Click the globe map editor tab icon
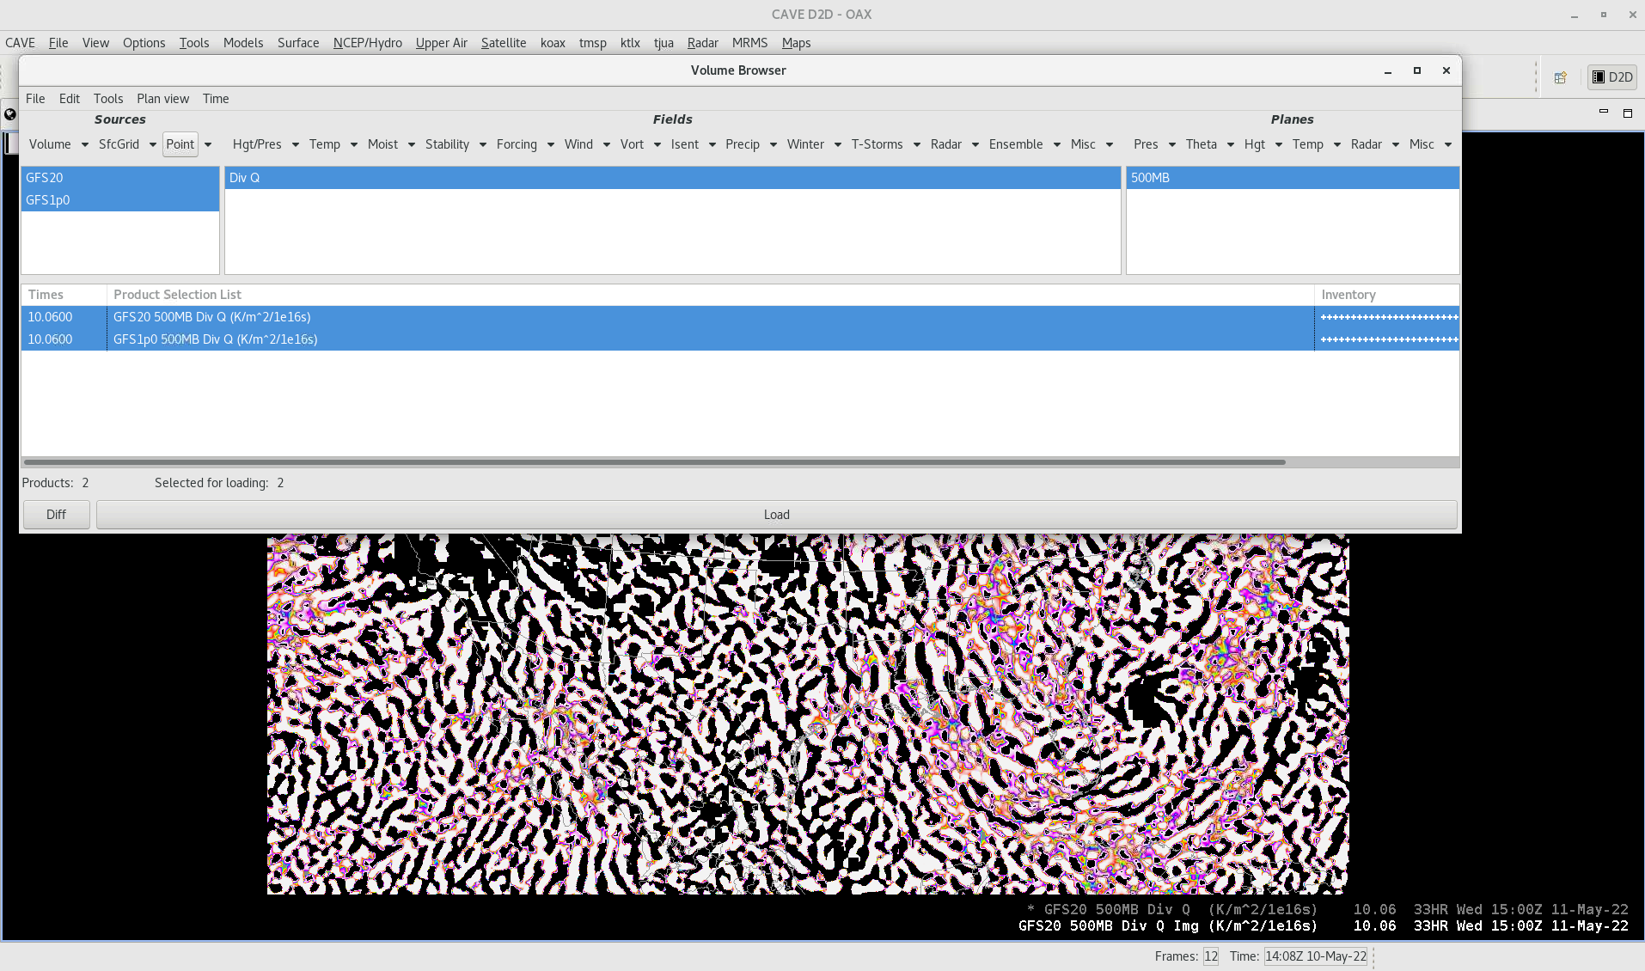 pos(10,113)
